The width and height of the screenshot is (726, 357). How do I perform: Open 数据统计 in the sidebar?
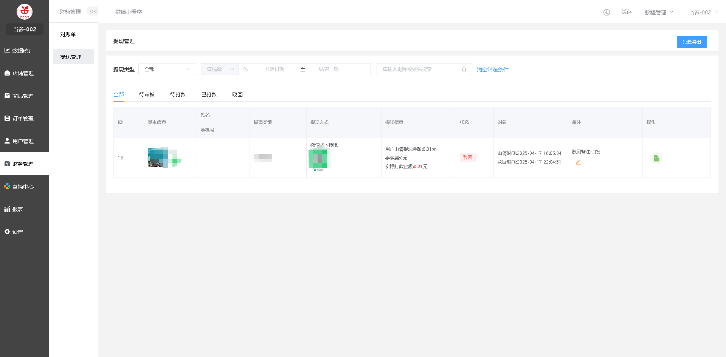23,51
